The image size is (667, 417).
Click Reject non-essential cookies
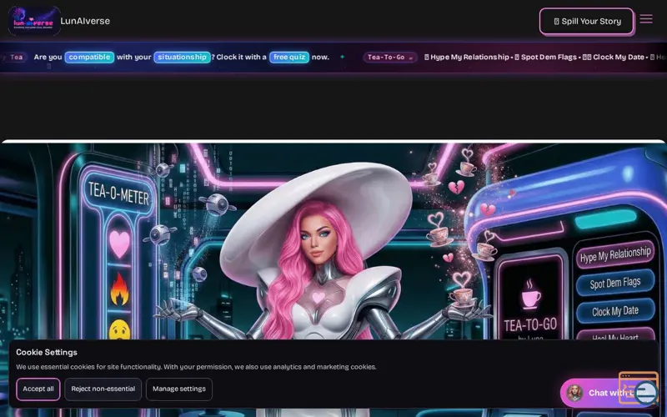coord(103,389)
